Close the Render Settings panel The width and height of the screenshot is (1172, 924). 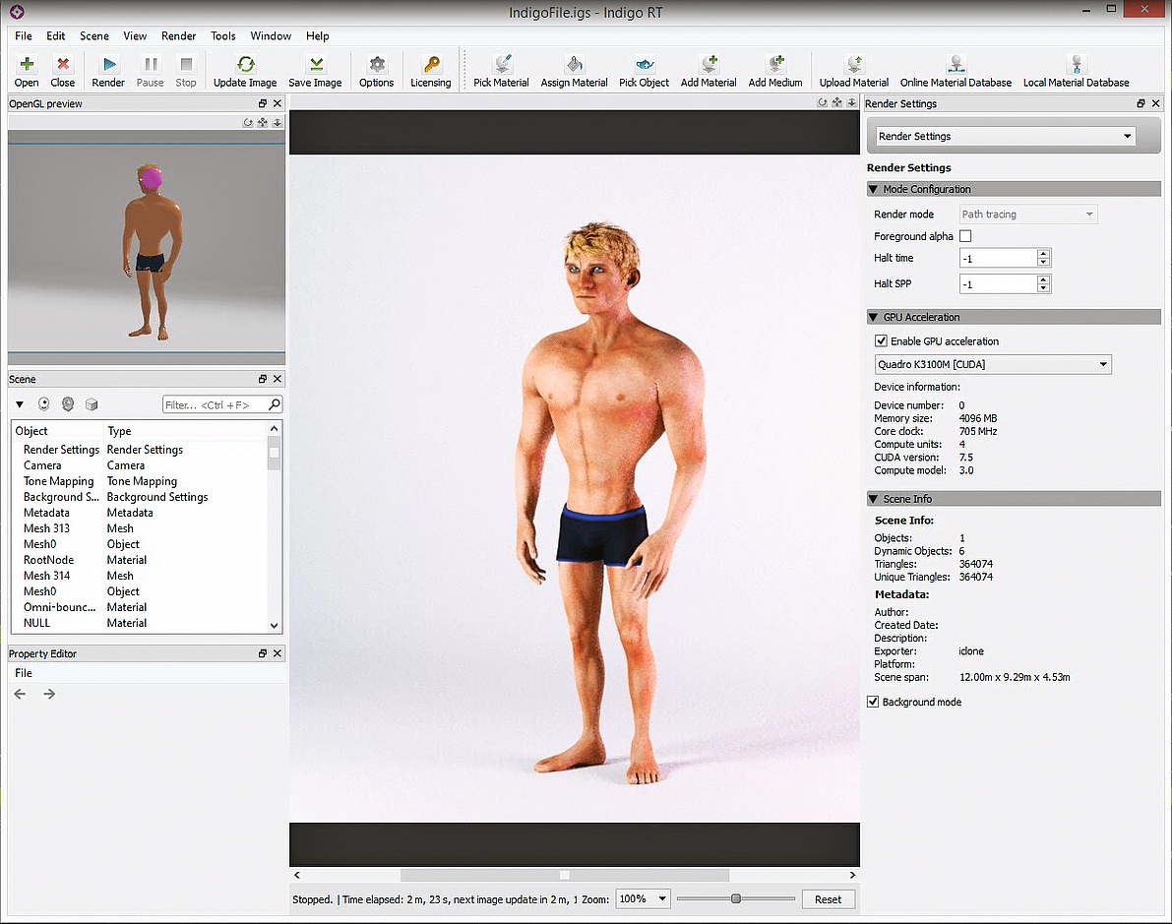(x=1155, y=103)
